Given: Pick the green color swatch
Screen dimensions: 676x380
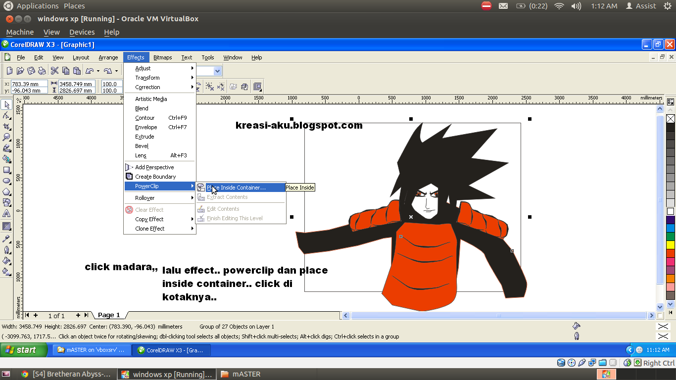Looking at the screenshot, I should point(671,237).
